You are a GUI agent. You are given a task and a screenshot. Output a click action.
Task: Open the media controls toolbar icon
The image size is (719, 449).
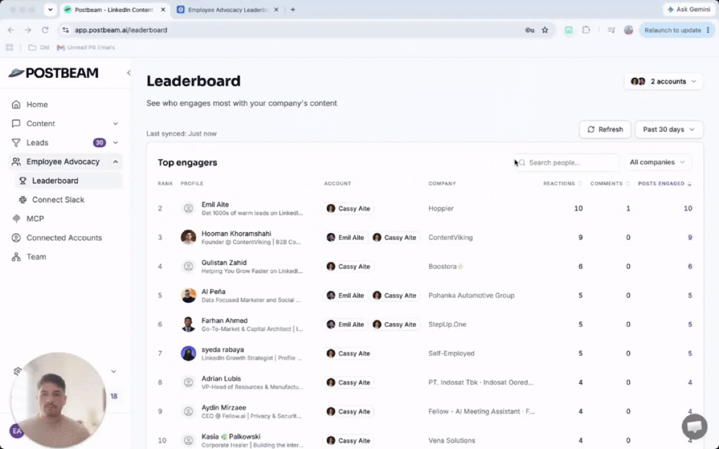tap(611, 30)
